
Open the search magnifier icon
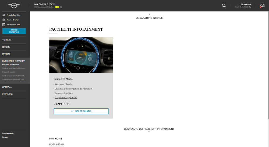tap(224, 5)
